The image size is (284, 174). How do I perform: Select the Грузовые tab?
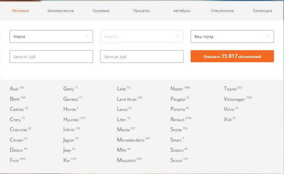[x=101, y=11]
